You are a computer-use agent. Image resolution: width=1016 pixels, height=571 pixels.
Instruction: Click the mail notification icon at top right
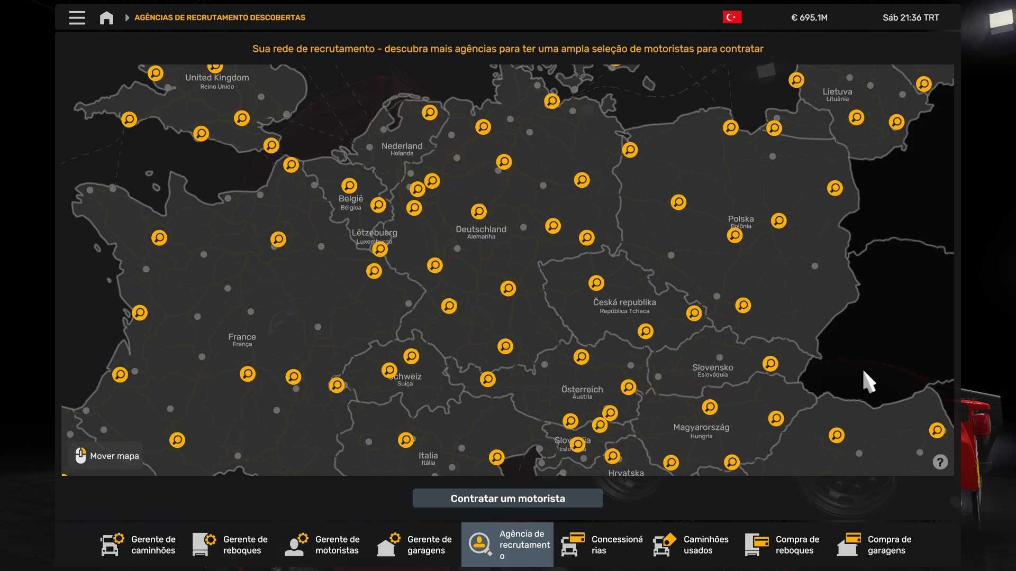point(1000,20)
